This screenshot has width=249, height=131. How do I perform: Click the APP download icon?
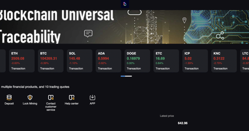coord(92,97)
